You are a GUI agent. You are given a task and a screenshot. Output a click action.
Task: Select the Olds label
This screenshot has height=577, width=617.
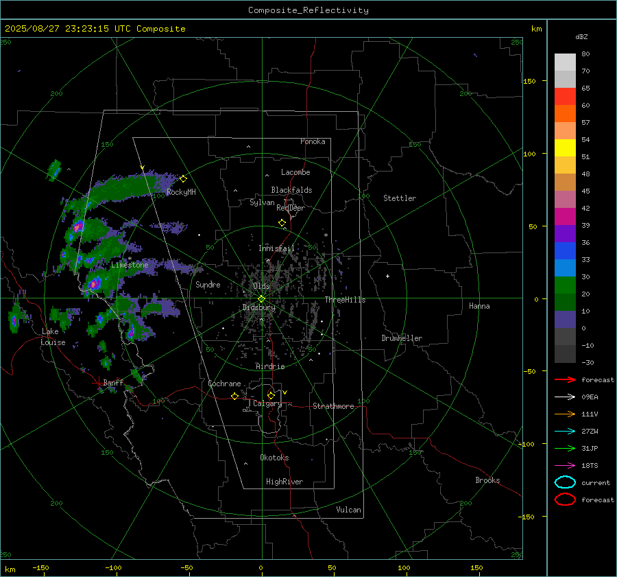[x=261, y=286]
